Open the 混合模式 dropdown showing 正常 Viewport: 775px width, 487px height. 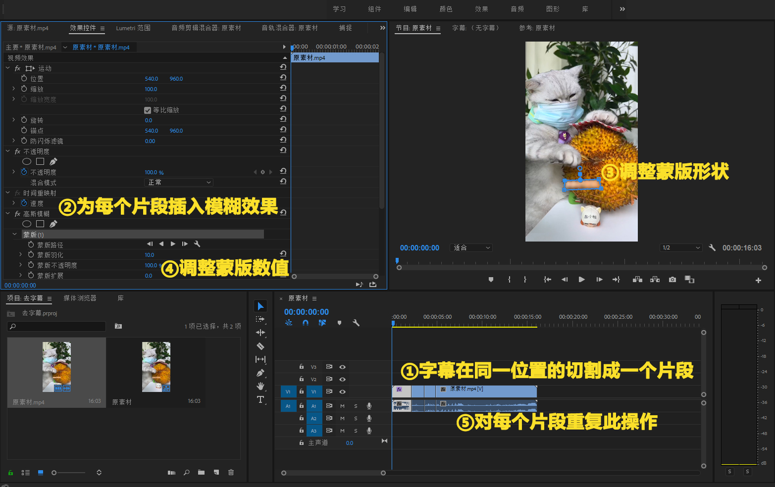pos(178,182)
